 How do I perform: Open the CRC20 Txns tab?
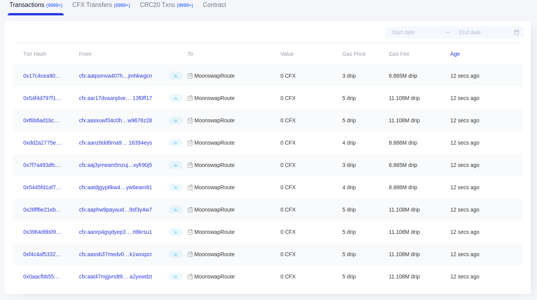(166, 5)
